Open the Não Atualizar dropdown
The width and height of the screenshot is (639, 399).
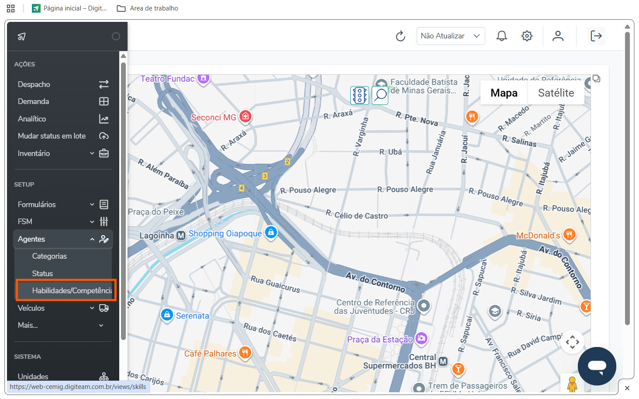450,36
